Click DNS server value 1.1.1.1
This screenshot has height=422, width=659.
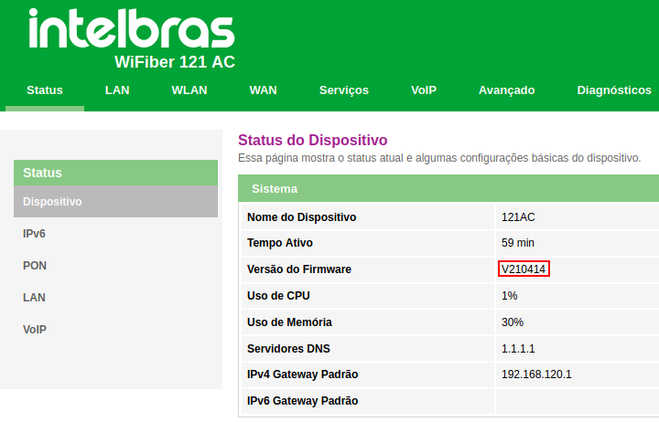[x=518, y=349]
